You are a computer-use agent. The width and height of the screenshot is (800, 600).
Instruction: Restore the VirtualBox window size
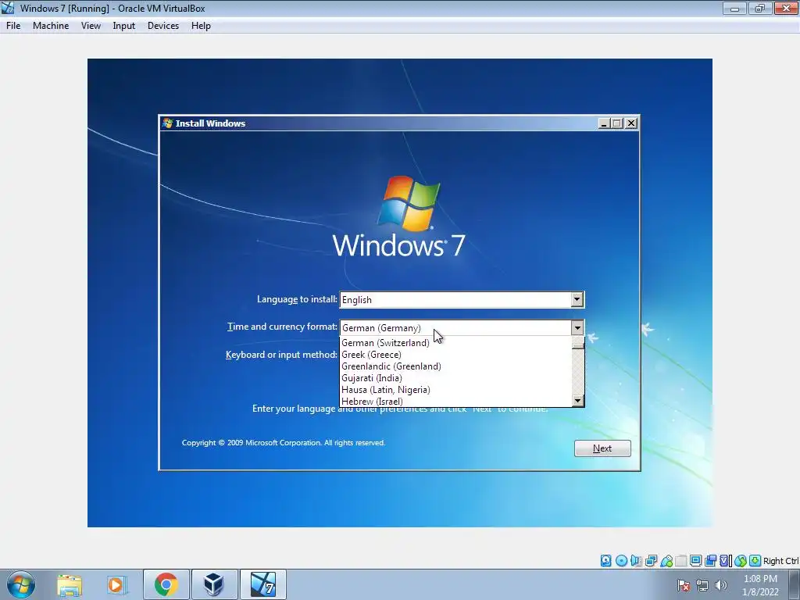click(x=760, y=8)
